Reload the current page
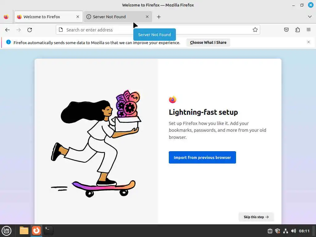 pyautogui.click(x=30, y=30)
